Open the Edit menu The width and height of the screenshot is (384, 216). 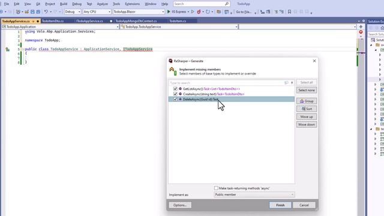click(17, 4)
